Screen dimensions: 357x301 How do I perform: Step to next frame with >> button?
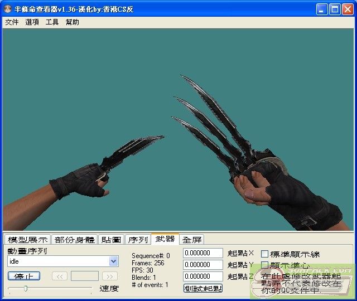(x=110, y=276)
